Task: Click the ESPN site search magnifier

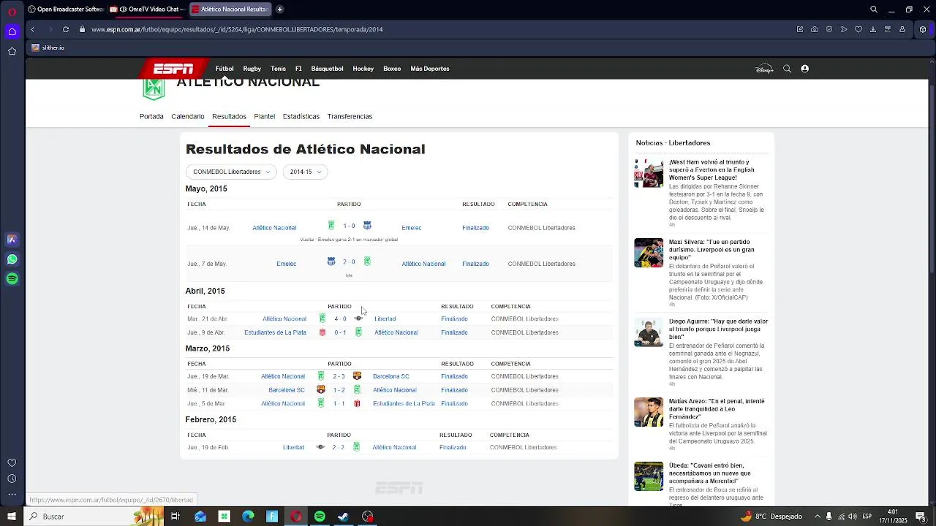Action: (787, 69)
